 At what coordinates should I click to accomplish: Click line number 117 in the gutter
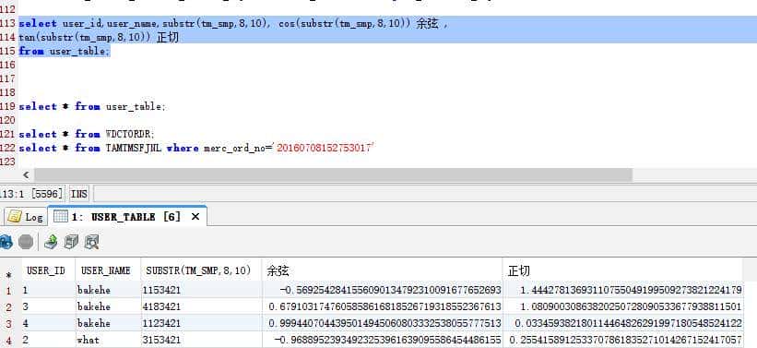point(7,78)
